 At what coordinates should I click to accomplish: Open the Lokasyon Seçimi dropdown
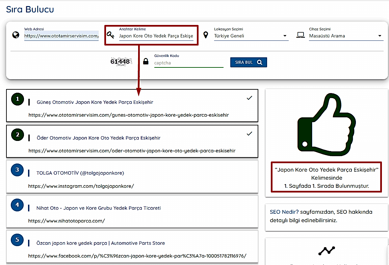click(251, 36)
